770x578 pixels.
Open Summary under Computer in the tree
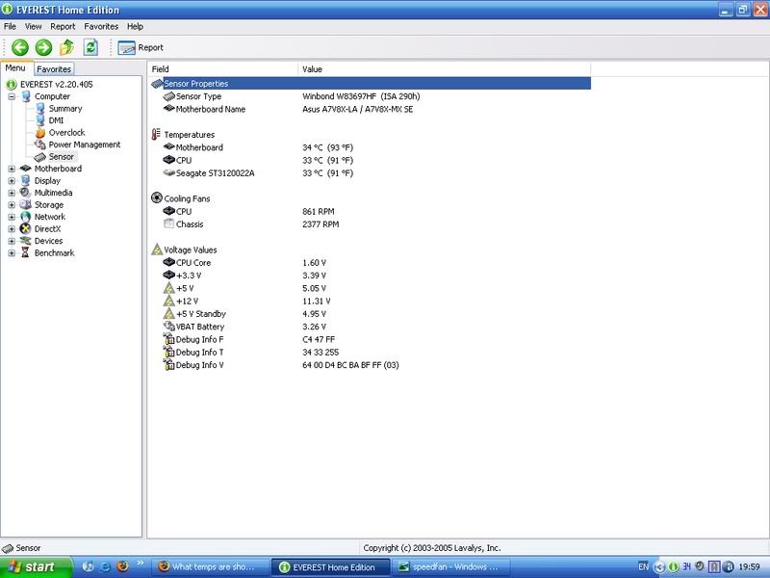(x=64, y=109)
